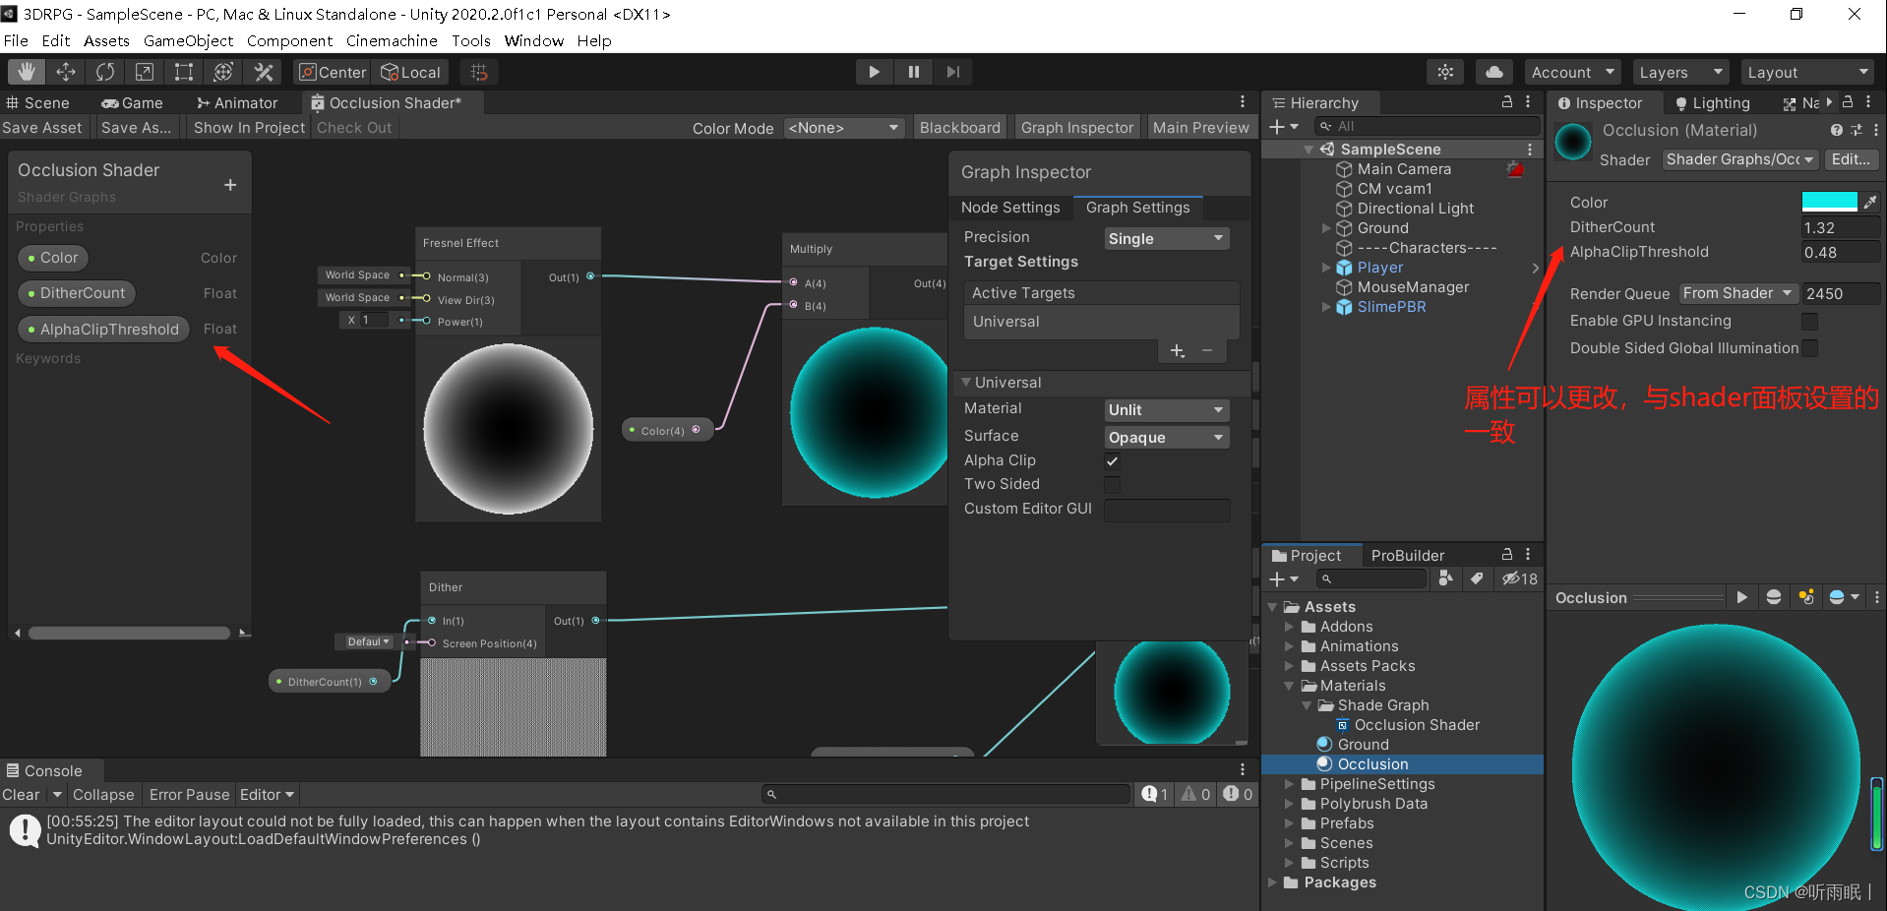Image resolution: width=1887 pixels, height=911 pixels.
Task: Collapse the Universal settings section
Action: [966, 382]
